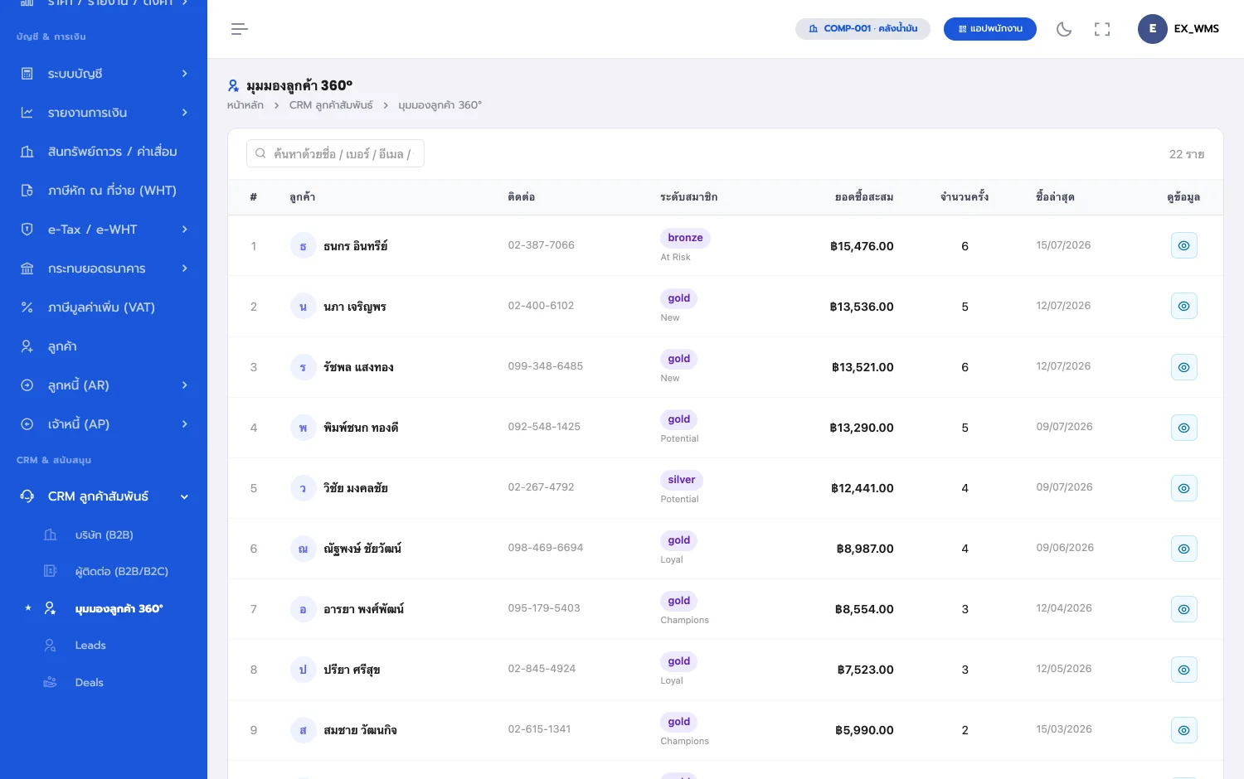Open สินทรัพย์ถาวร / ค่าเสื่อม in sidebar
The width and height of the screenshot is (1244, 779).
(x=104, y=152)
